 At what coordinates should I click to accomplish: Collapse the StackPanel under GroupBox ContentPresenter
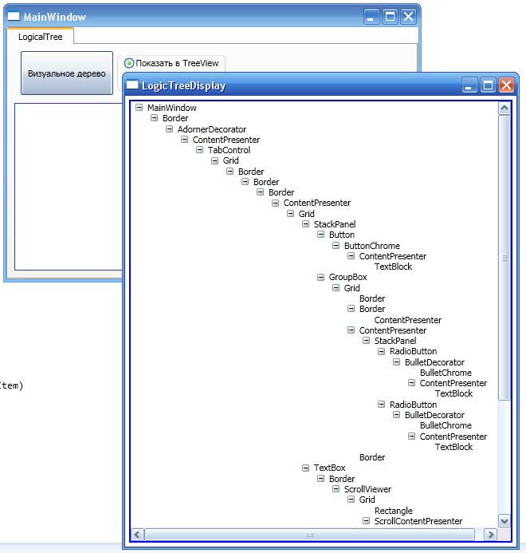(x=367, y=341)
